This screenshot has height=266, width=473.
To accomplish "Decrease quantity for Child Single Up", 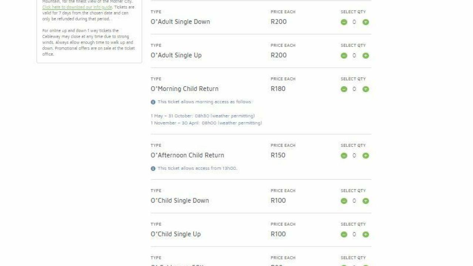I will [x=344, y=234].
